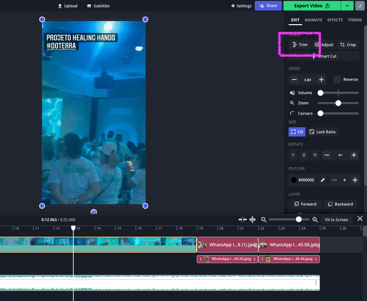The image size is (367, 301).
Task: Rotate the video clip 90 degrees
Action: (x=293, y=155)
